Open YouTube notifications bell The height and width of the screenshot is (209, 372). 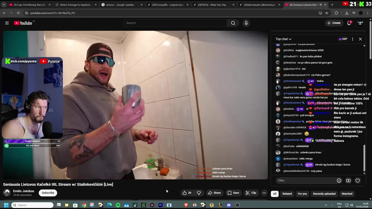[x=349, y=23]
